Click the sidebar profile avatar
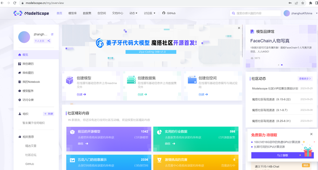The width and height of the screenshot is (318, 170). click(x=24, y=37)
